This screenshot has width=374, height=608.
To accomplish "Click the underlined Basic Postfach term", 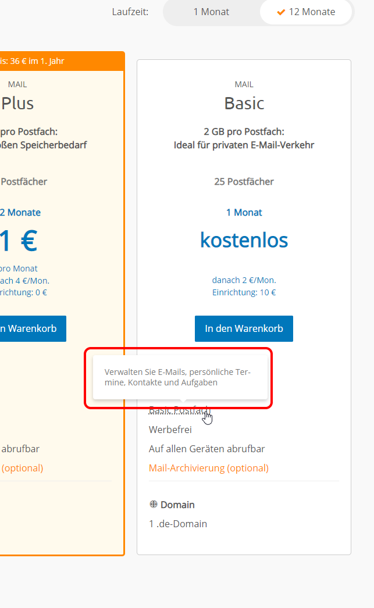I will tap(180, 410).
